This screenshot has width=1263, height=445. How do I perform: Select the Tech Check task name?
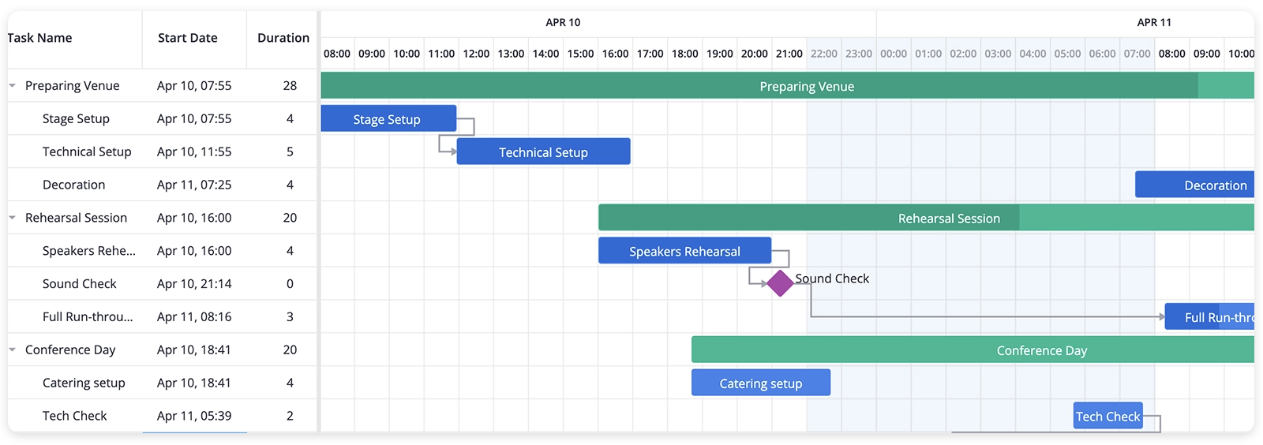74,416
